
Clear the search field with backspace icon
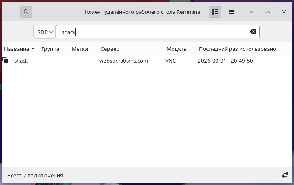pyautogui.click(x=253, y=32)
